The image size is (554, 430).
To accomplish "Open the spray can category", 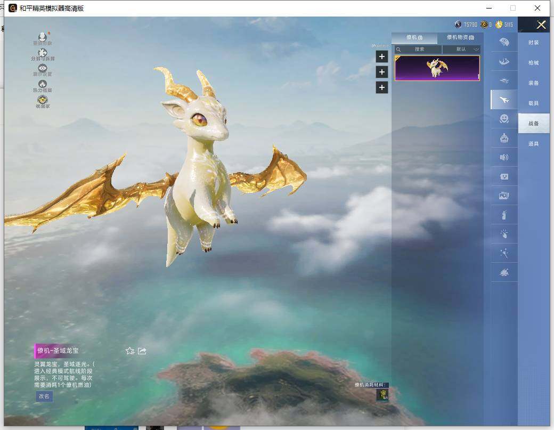I will coord(504,215).
